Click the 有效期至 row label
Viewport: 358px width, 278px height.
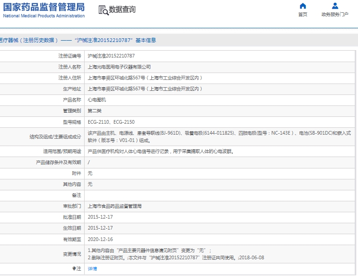tap(72, 240)
